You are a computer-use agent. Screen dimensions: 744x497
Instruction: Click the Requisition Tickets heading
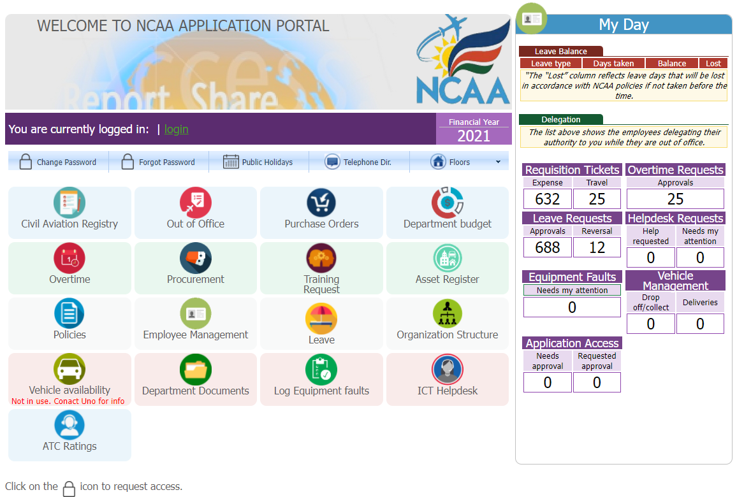point(573,169)
